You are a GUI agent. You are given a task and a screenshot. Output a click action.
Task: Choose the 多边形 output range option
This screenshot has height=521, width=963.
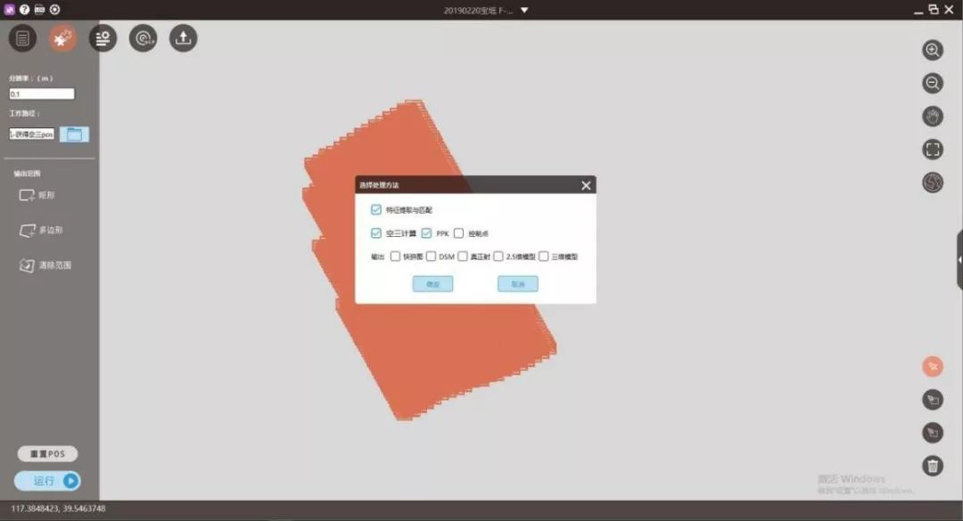pyautogui.click(x=40, y=231)
